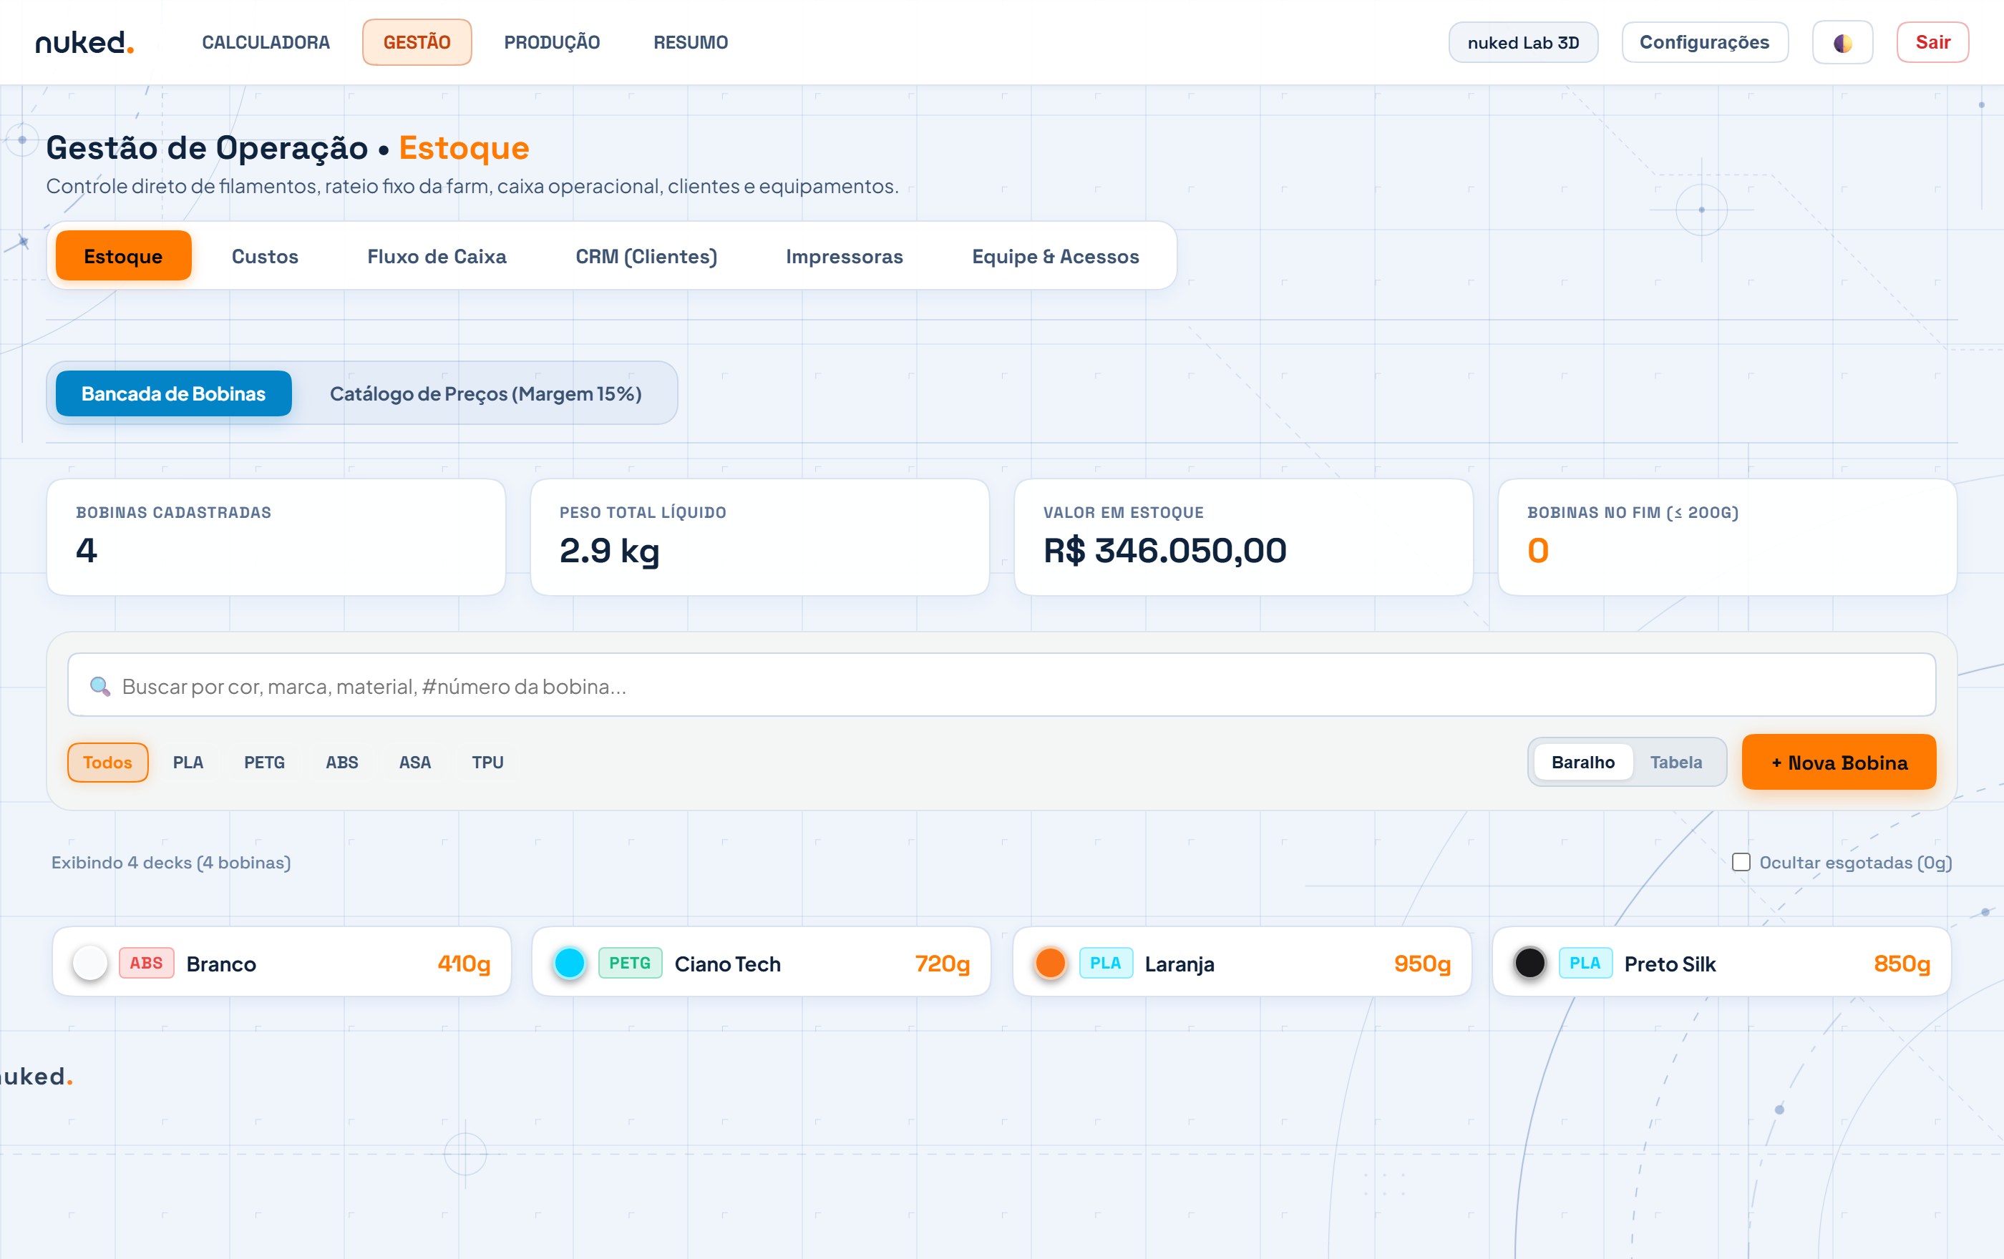
Task: Select the Todos material filter
Action: [107, 762]
